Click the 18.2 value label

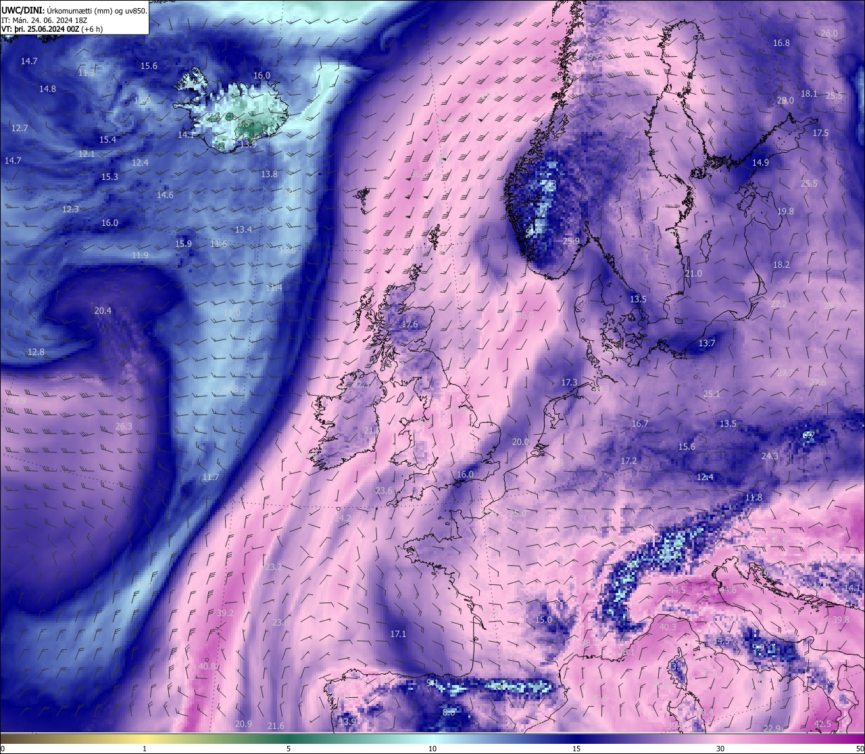pos(781,264)
